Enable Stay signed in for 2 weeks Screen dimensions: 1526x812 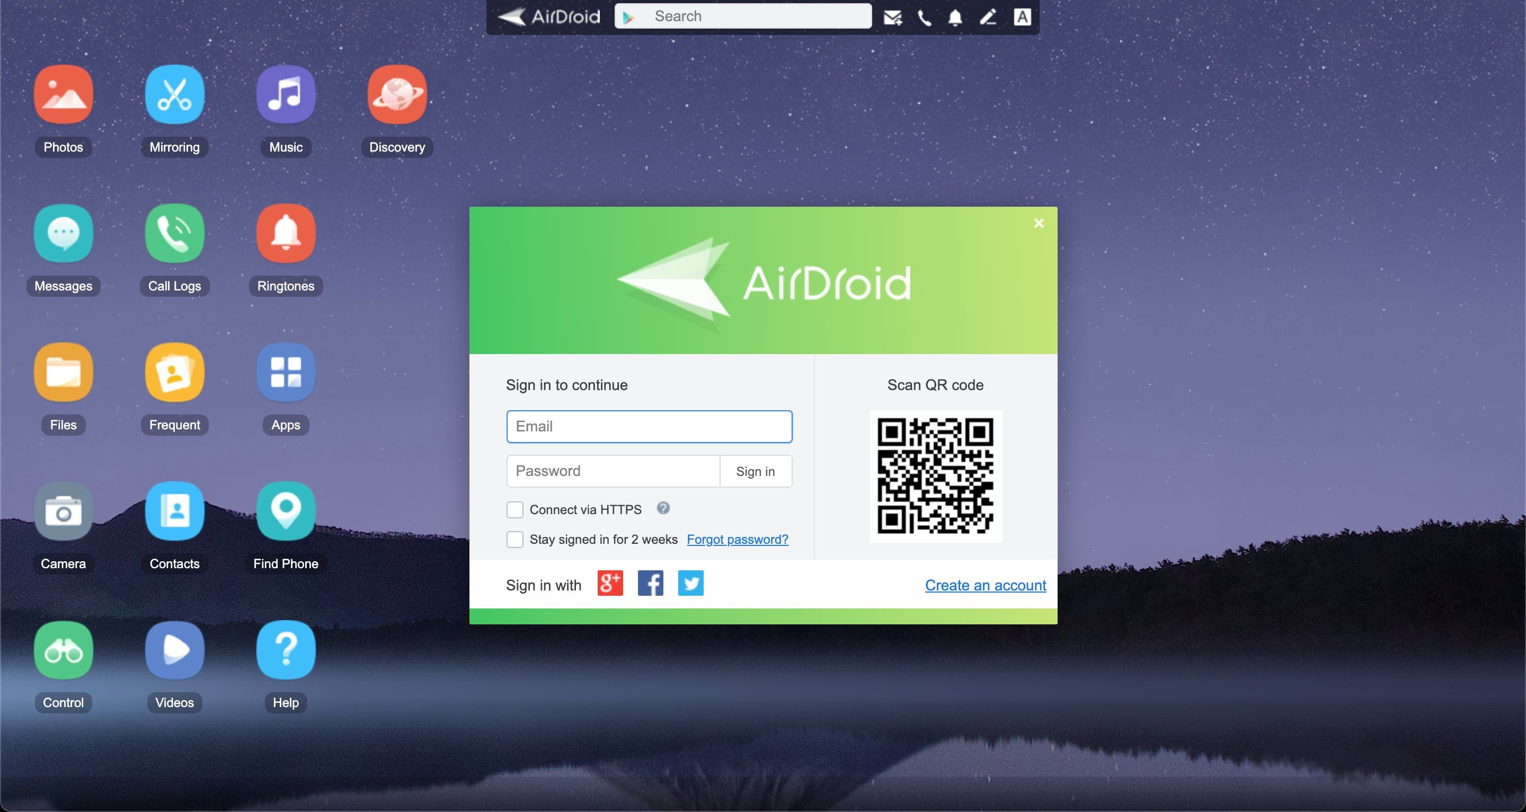(x=514, y=539)
